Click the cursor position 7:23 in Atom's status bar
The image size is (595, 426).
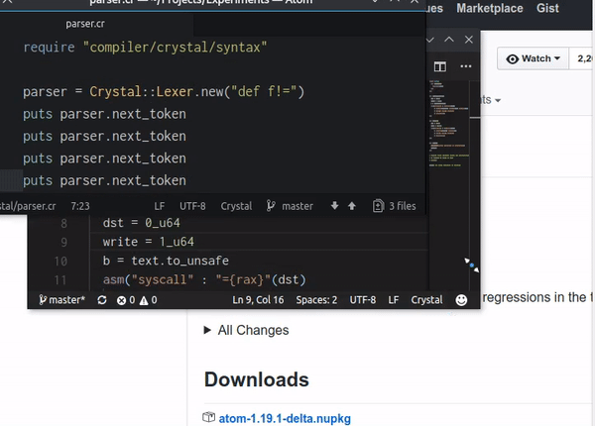(80, 206)
